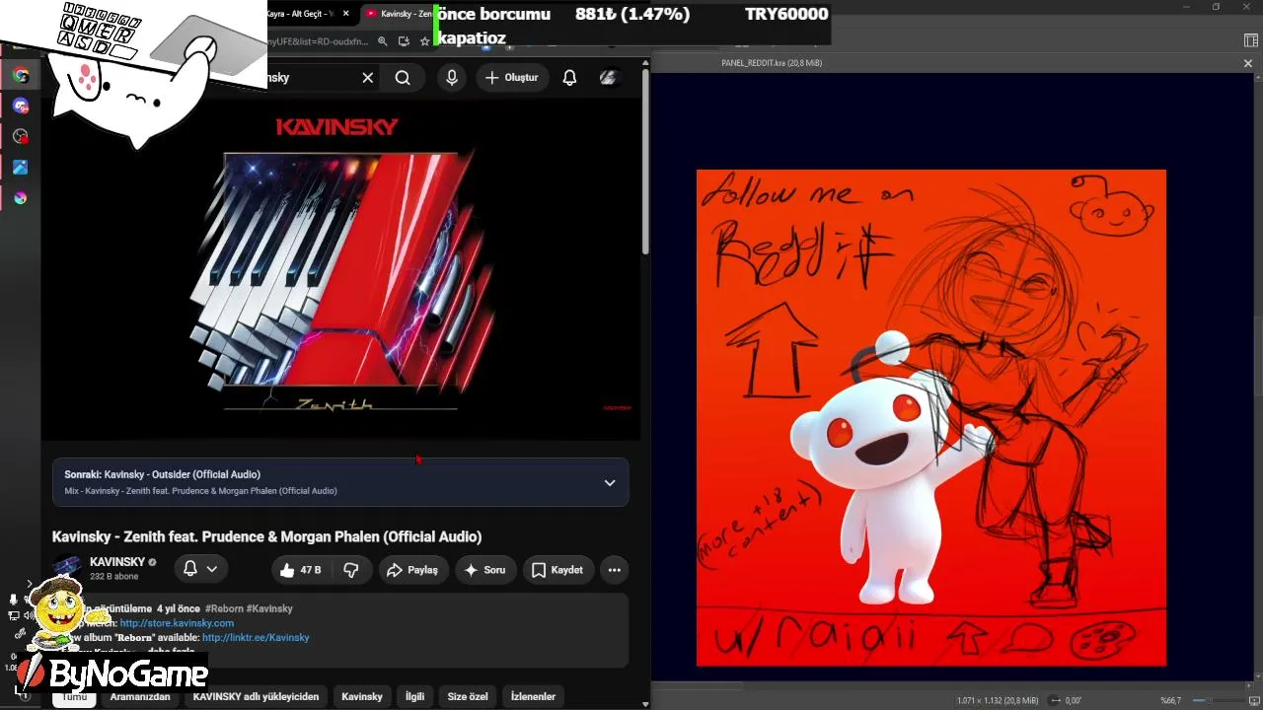
Task: Toggle Krita workspace layout icon
Action: tap(1251, 40)
